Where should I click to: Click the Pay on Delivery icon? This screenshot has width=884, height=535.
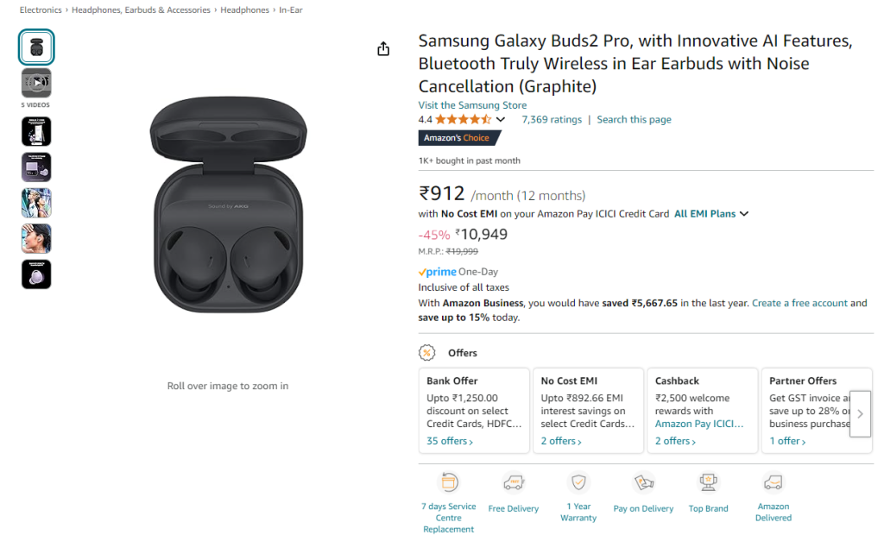(643, 482)
